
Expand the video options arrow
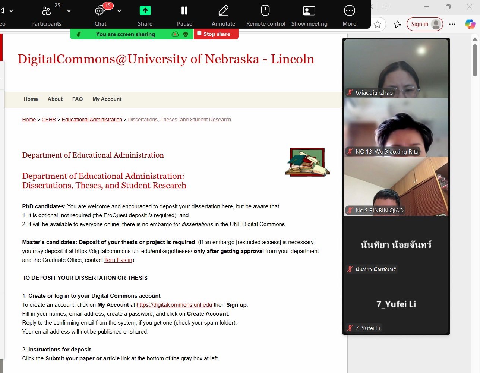[11, 11]
